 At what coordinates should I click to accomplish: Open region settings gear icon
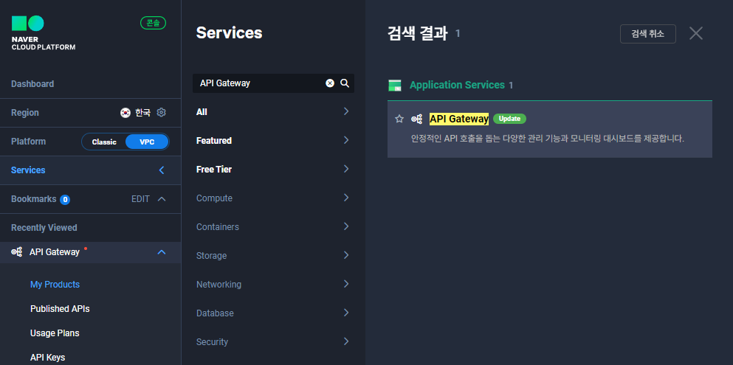point(161,113)
